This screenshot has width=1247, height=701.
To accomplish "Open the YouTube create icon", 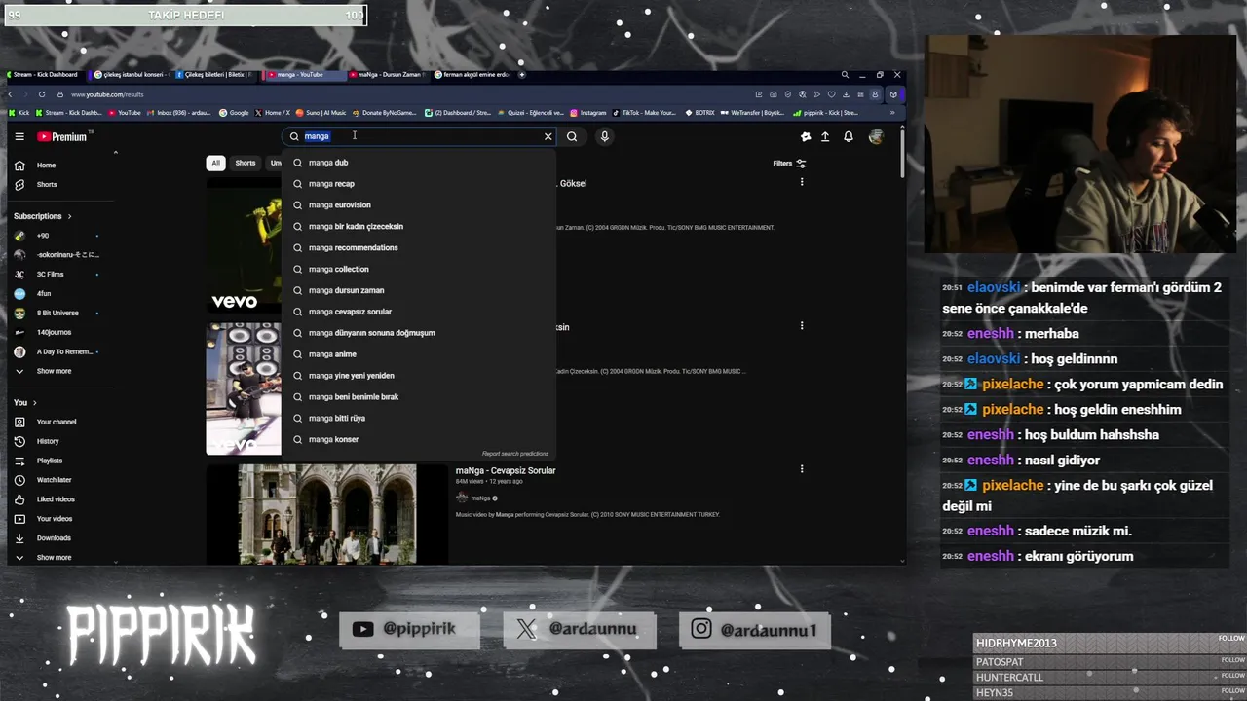I will [x=806, y=137].
